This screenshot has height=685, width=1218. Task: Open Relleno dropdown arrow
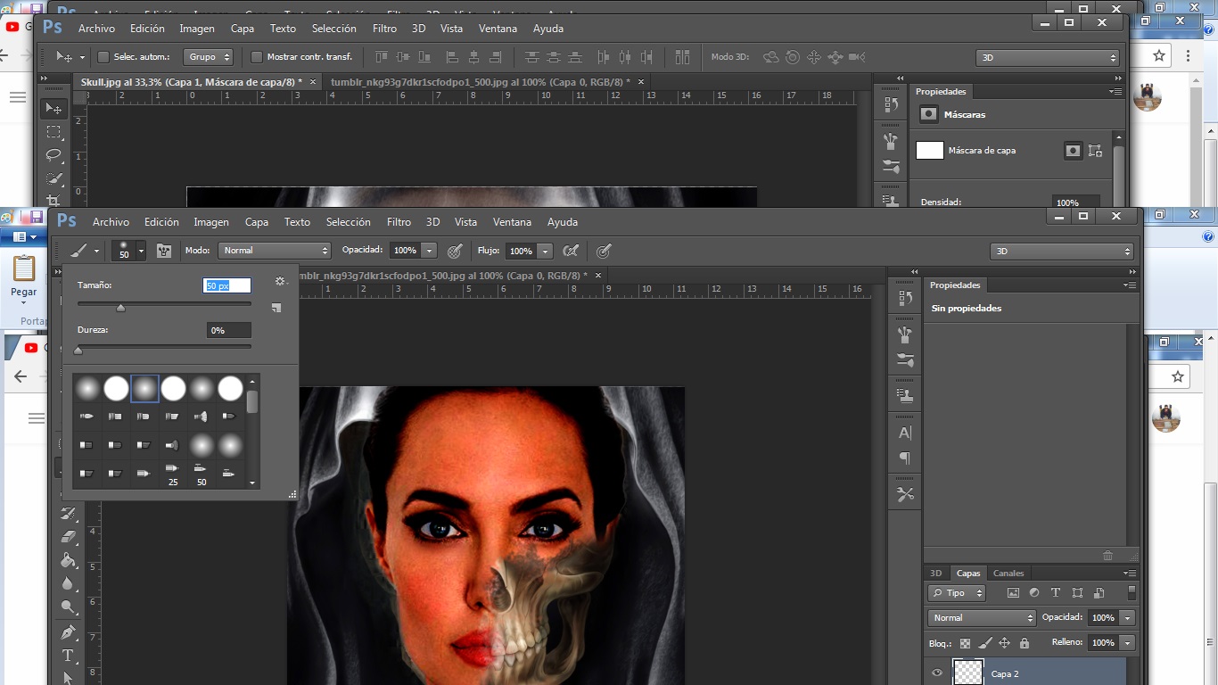coord(1128,642)
